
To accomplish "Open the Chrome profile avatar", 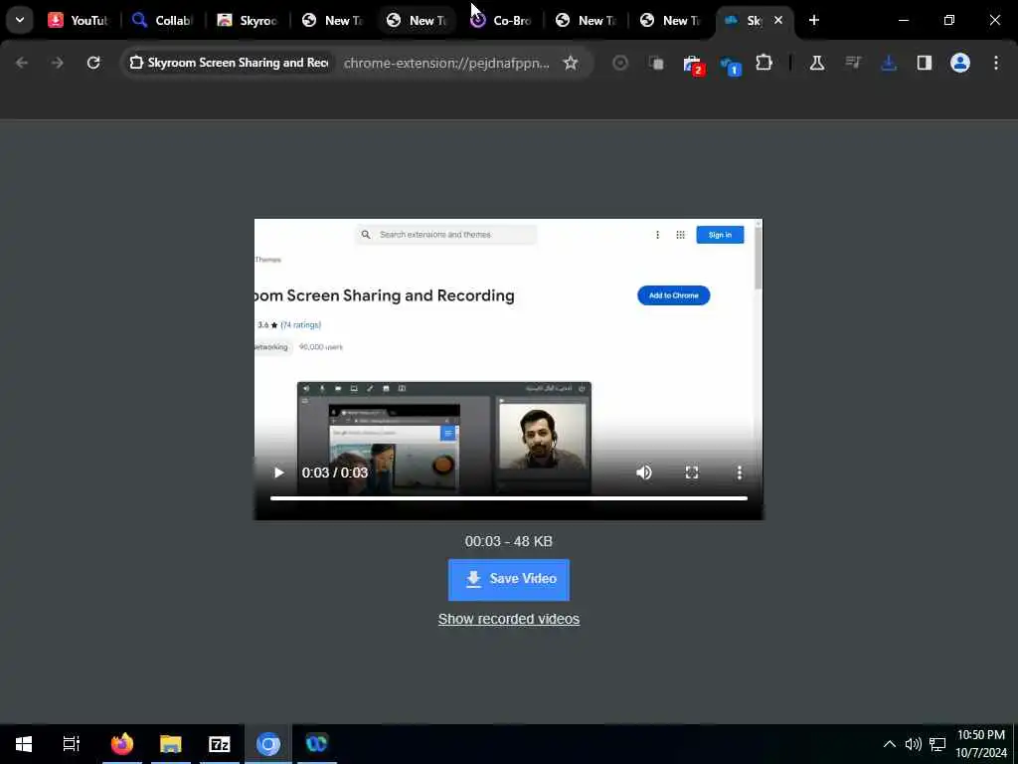I will point(960,63).
